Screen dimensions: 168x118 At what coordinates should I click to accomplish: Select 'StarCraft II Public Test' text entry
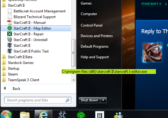click(31, 51)
